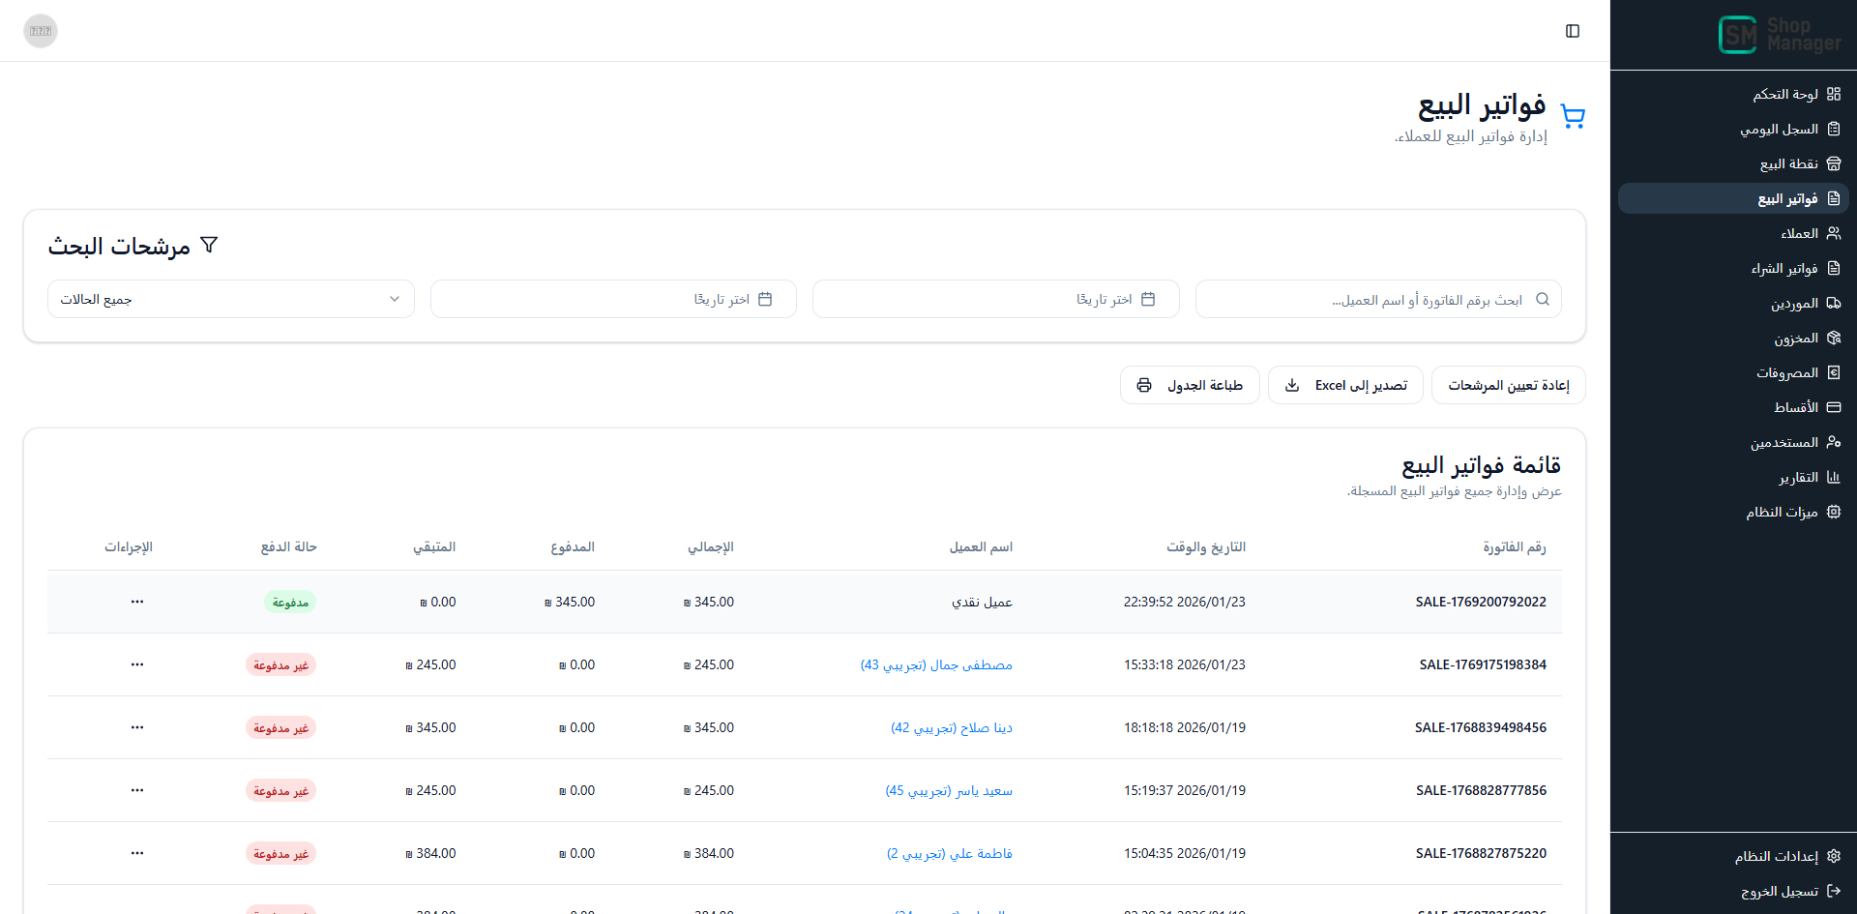Click the طباعة الجدول print button
This screenshot has height=914, width=1857.
pos(1190,385)
